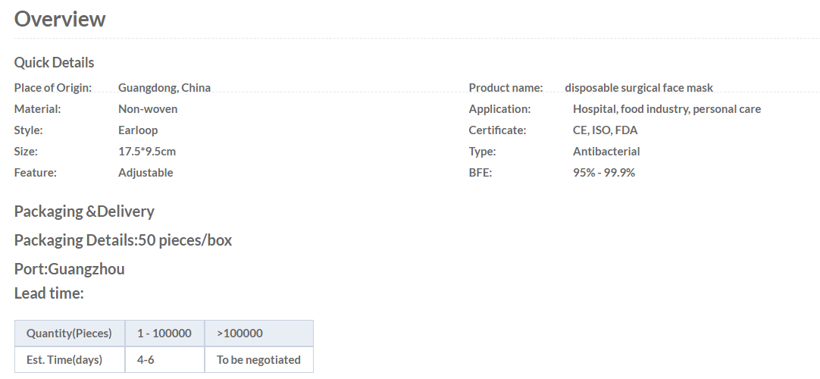This screenshot has height=379, width=820.
Task: Click the 95% - 99.9% BFE value
Action: pyautogui.click(x=604, y=173)
